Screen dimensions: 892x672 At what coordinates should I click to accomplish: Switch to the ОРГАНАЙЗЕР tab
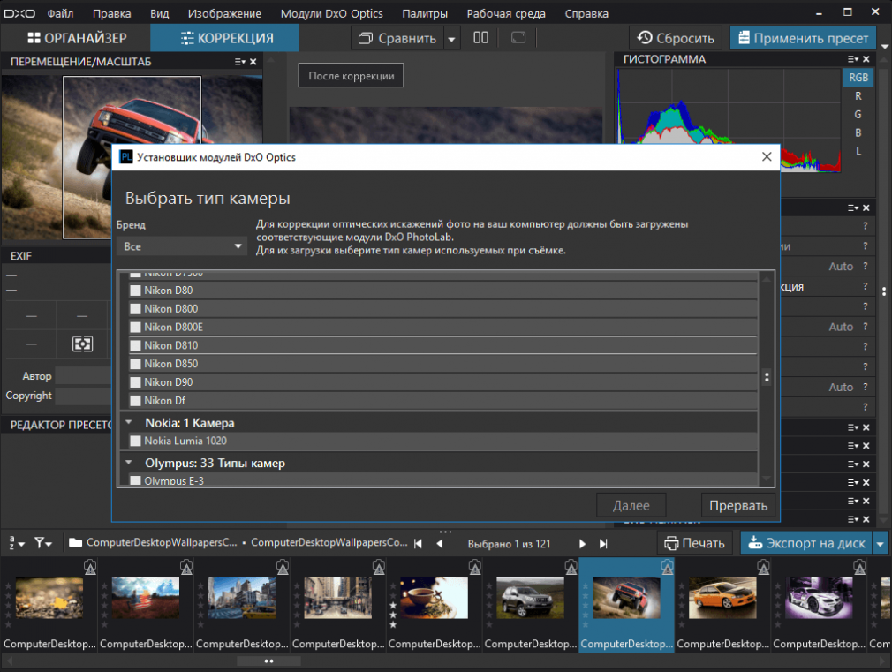(x=77, y=38)
